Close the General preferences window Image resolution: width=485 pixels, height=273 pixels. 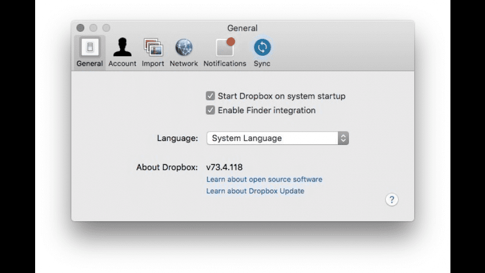tap(80, 28)
